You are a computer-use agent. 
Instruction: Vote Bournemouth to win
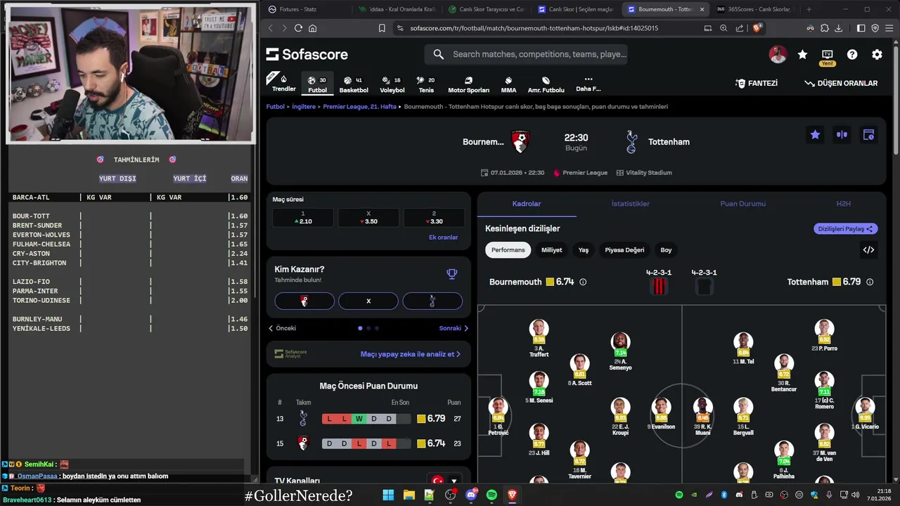304,301
